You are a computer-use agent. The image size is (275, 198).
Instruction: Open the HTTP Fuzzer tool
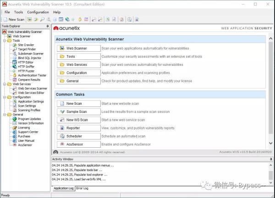[x=26, y=71]
